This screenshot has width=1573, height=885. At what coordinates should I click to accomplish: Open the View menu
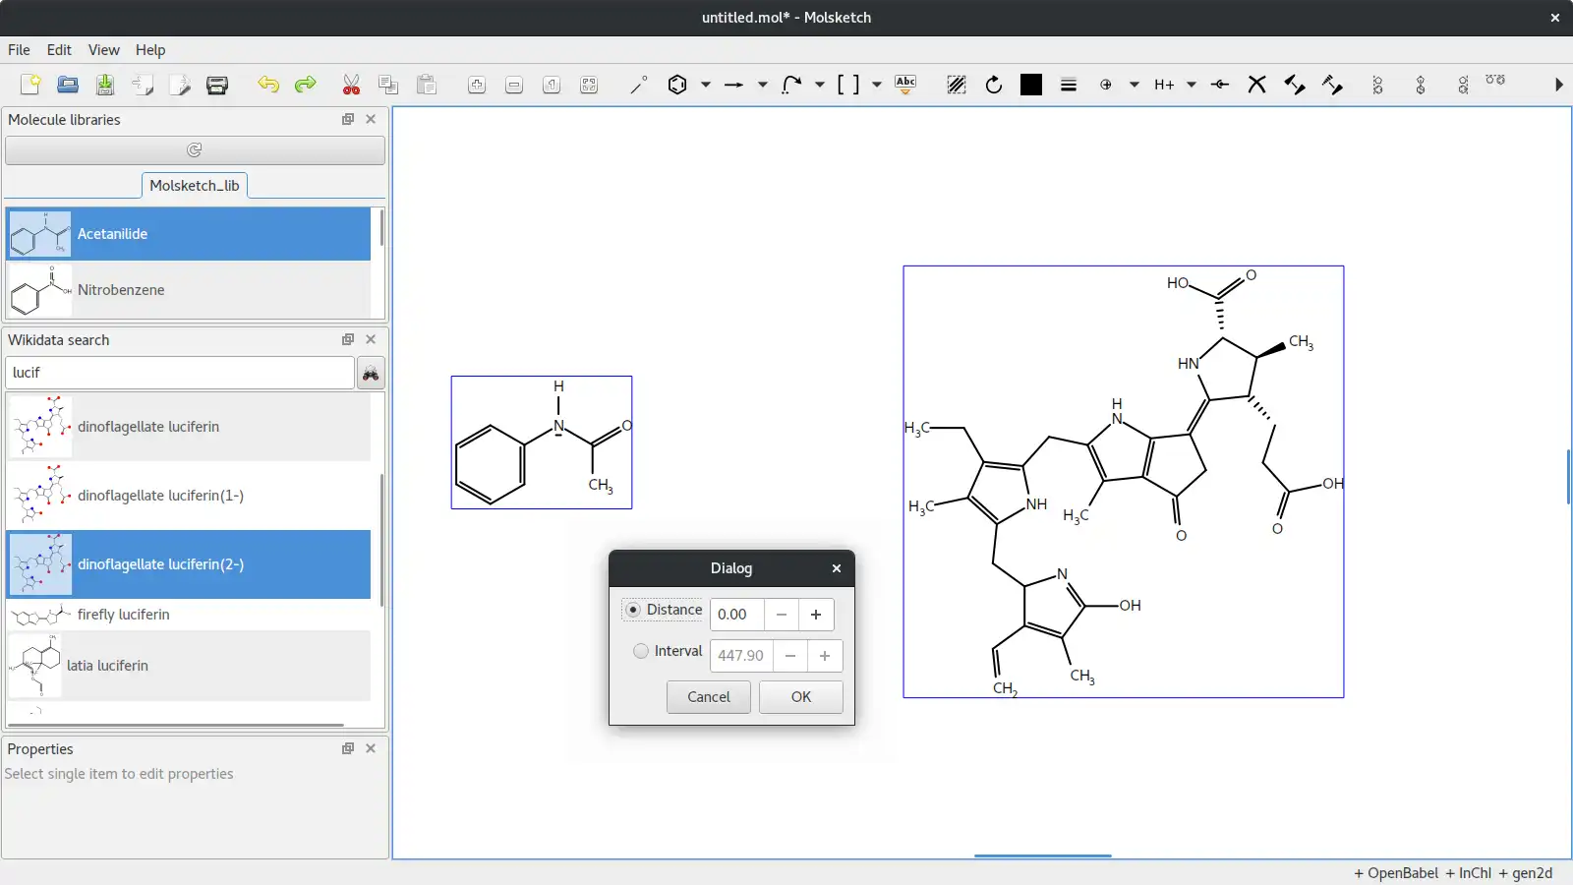coord(103,50)
